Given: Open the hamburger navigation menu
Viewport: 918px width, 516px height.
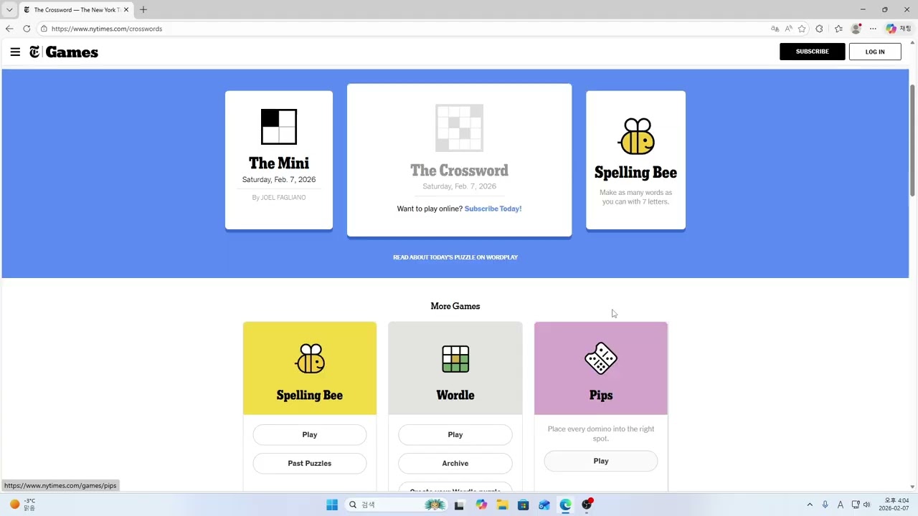Looking at the screenshot, I should 15,52.
